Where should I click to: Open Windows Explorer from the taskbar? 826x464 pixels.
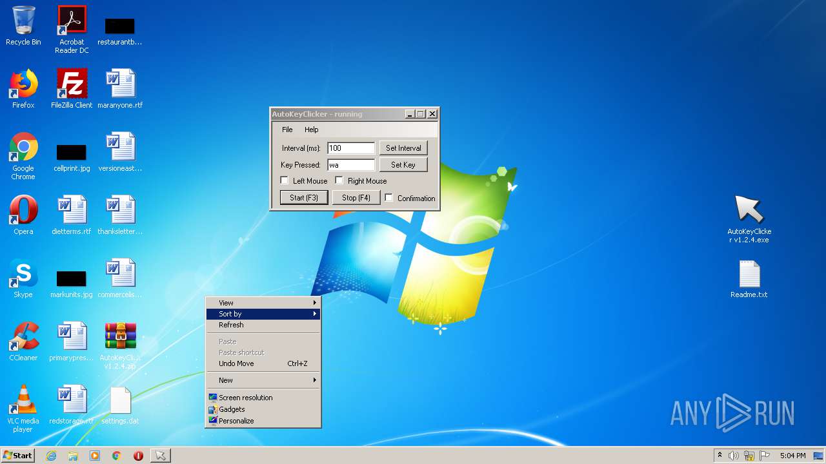click(x=73, y=456)
